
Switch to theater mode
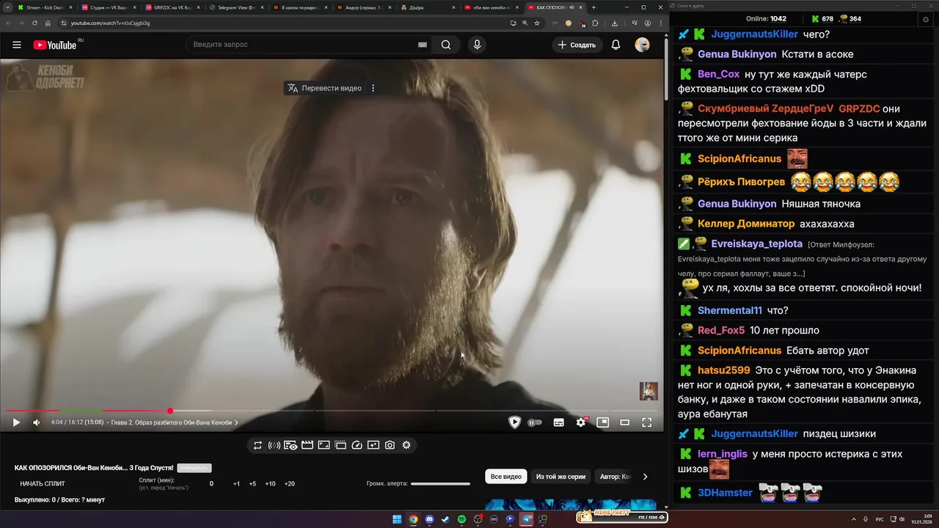pos(625,422)
